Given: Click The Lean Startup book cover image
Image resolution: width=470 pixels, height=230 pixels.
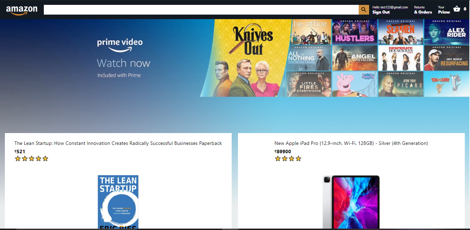Looking at the screenshot, I should click(x=118, y=202).
